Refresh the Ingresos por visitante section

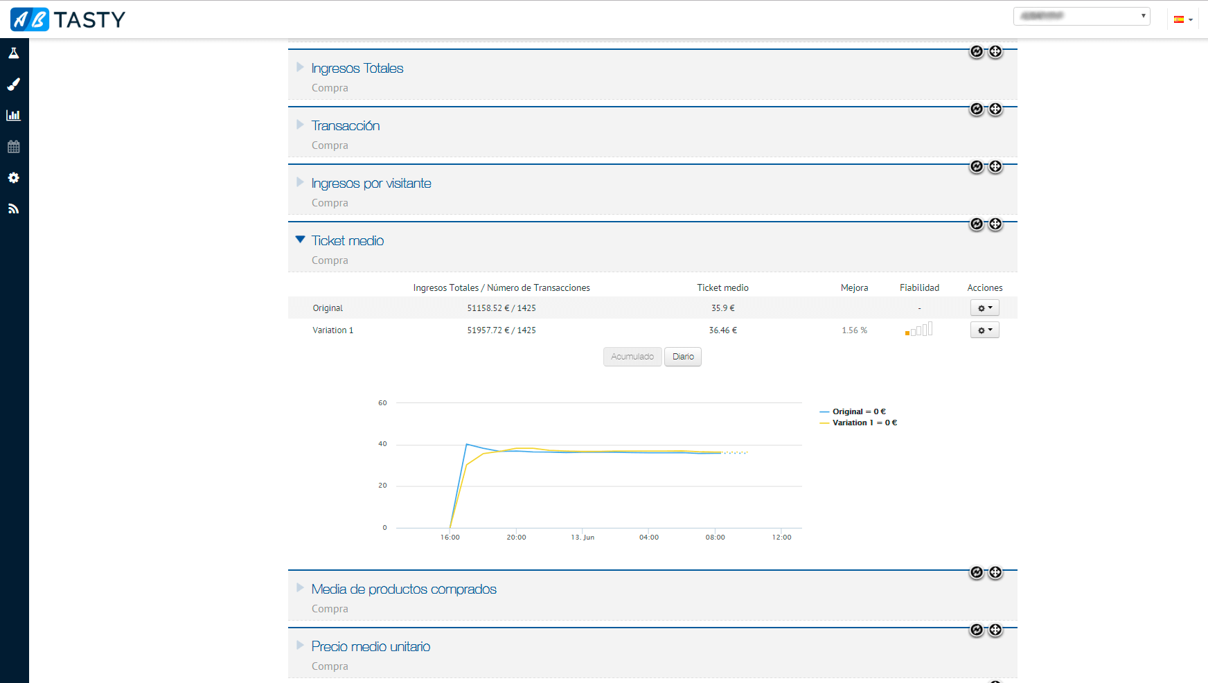tap(977, 166)
